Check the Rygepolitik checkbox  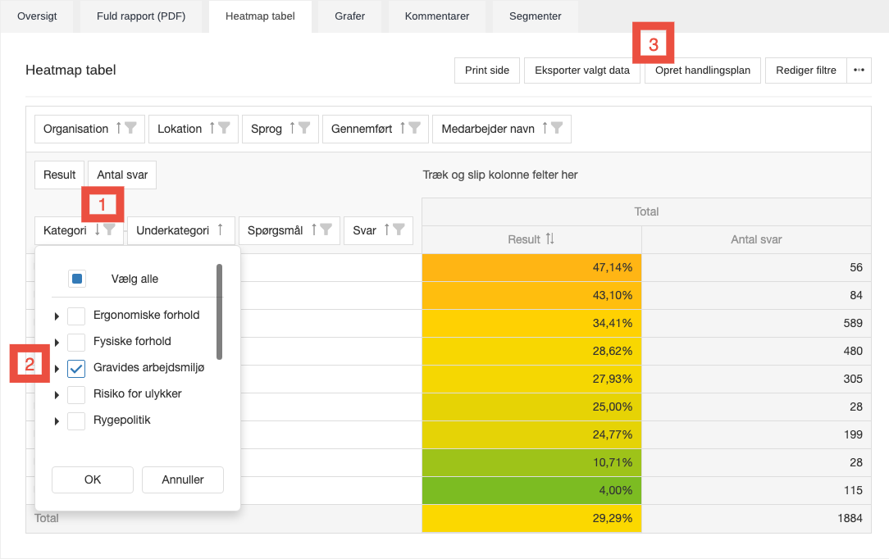coord(76,420)
